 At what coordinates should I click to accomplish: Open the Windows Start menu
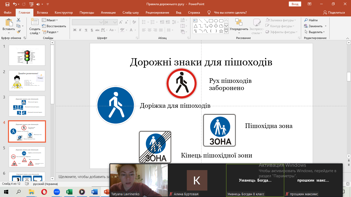6,192
